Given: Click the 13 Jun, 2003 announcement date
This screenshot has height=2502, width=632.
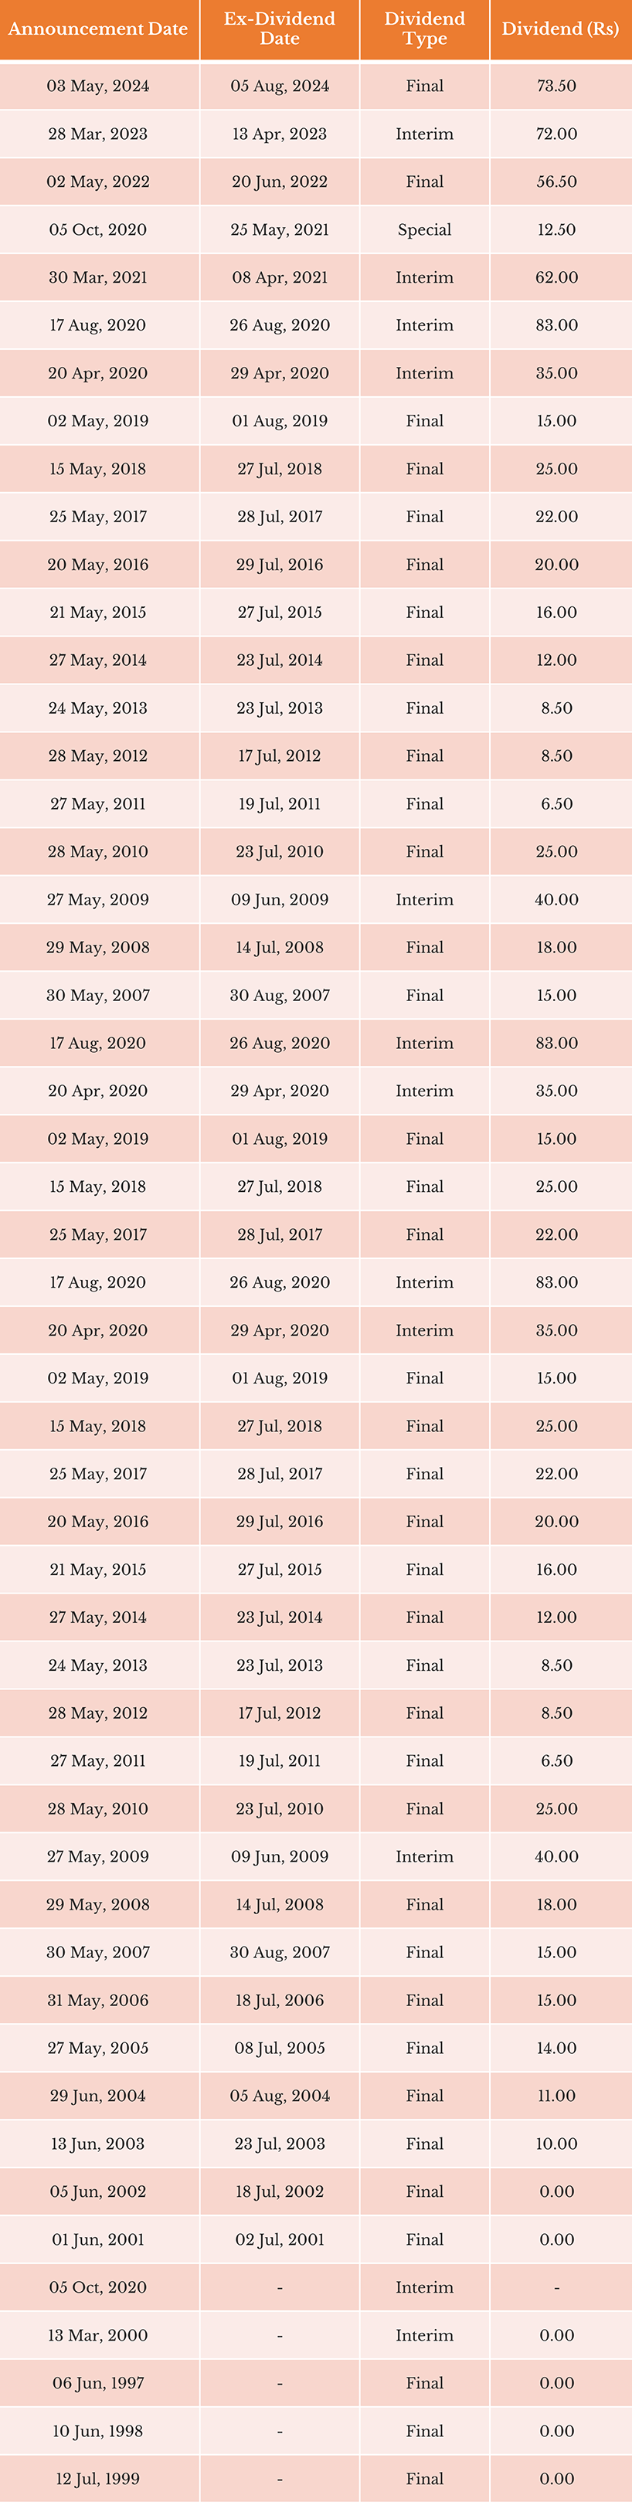Looking at the screenshot, I should 98,2144.
